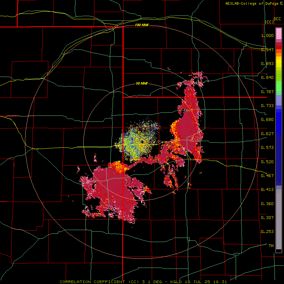Viewport: 284px width, 284px height.
Task: Click the [CC] legend header label
Action: tap(269, 22)
